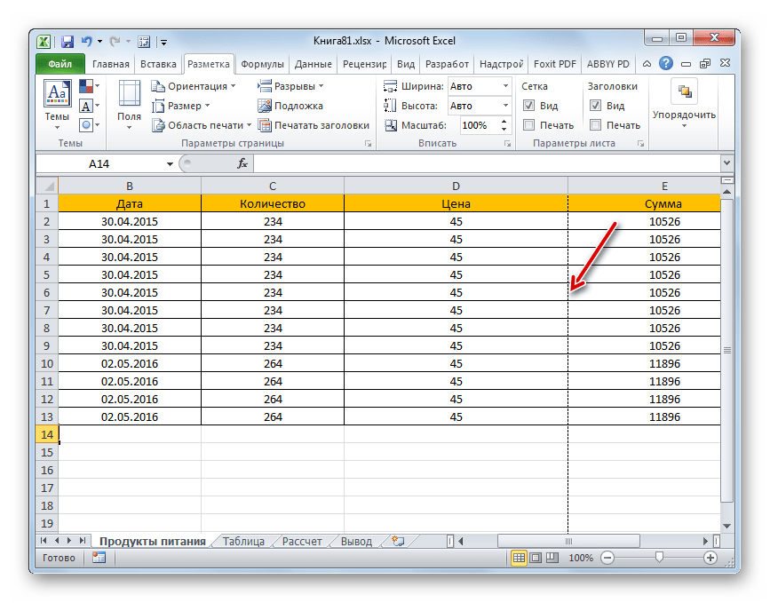Click the Подложка (watermark) icon
The image size is (770, 603).
coord(266,105)
